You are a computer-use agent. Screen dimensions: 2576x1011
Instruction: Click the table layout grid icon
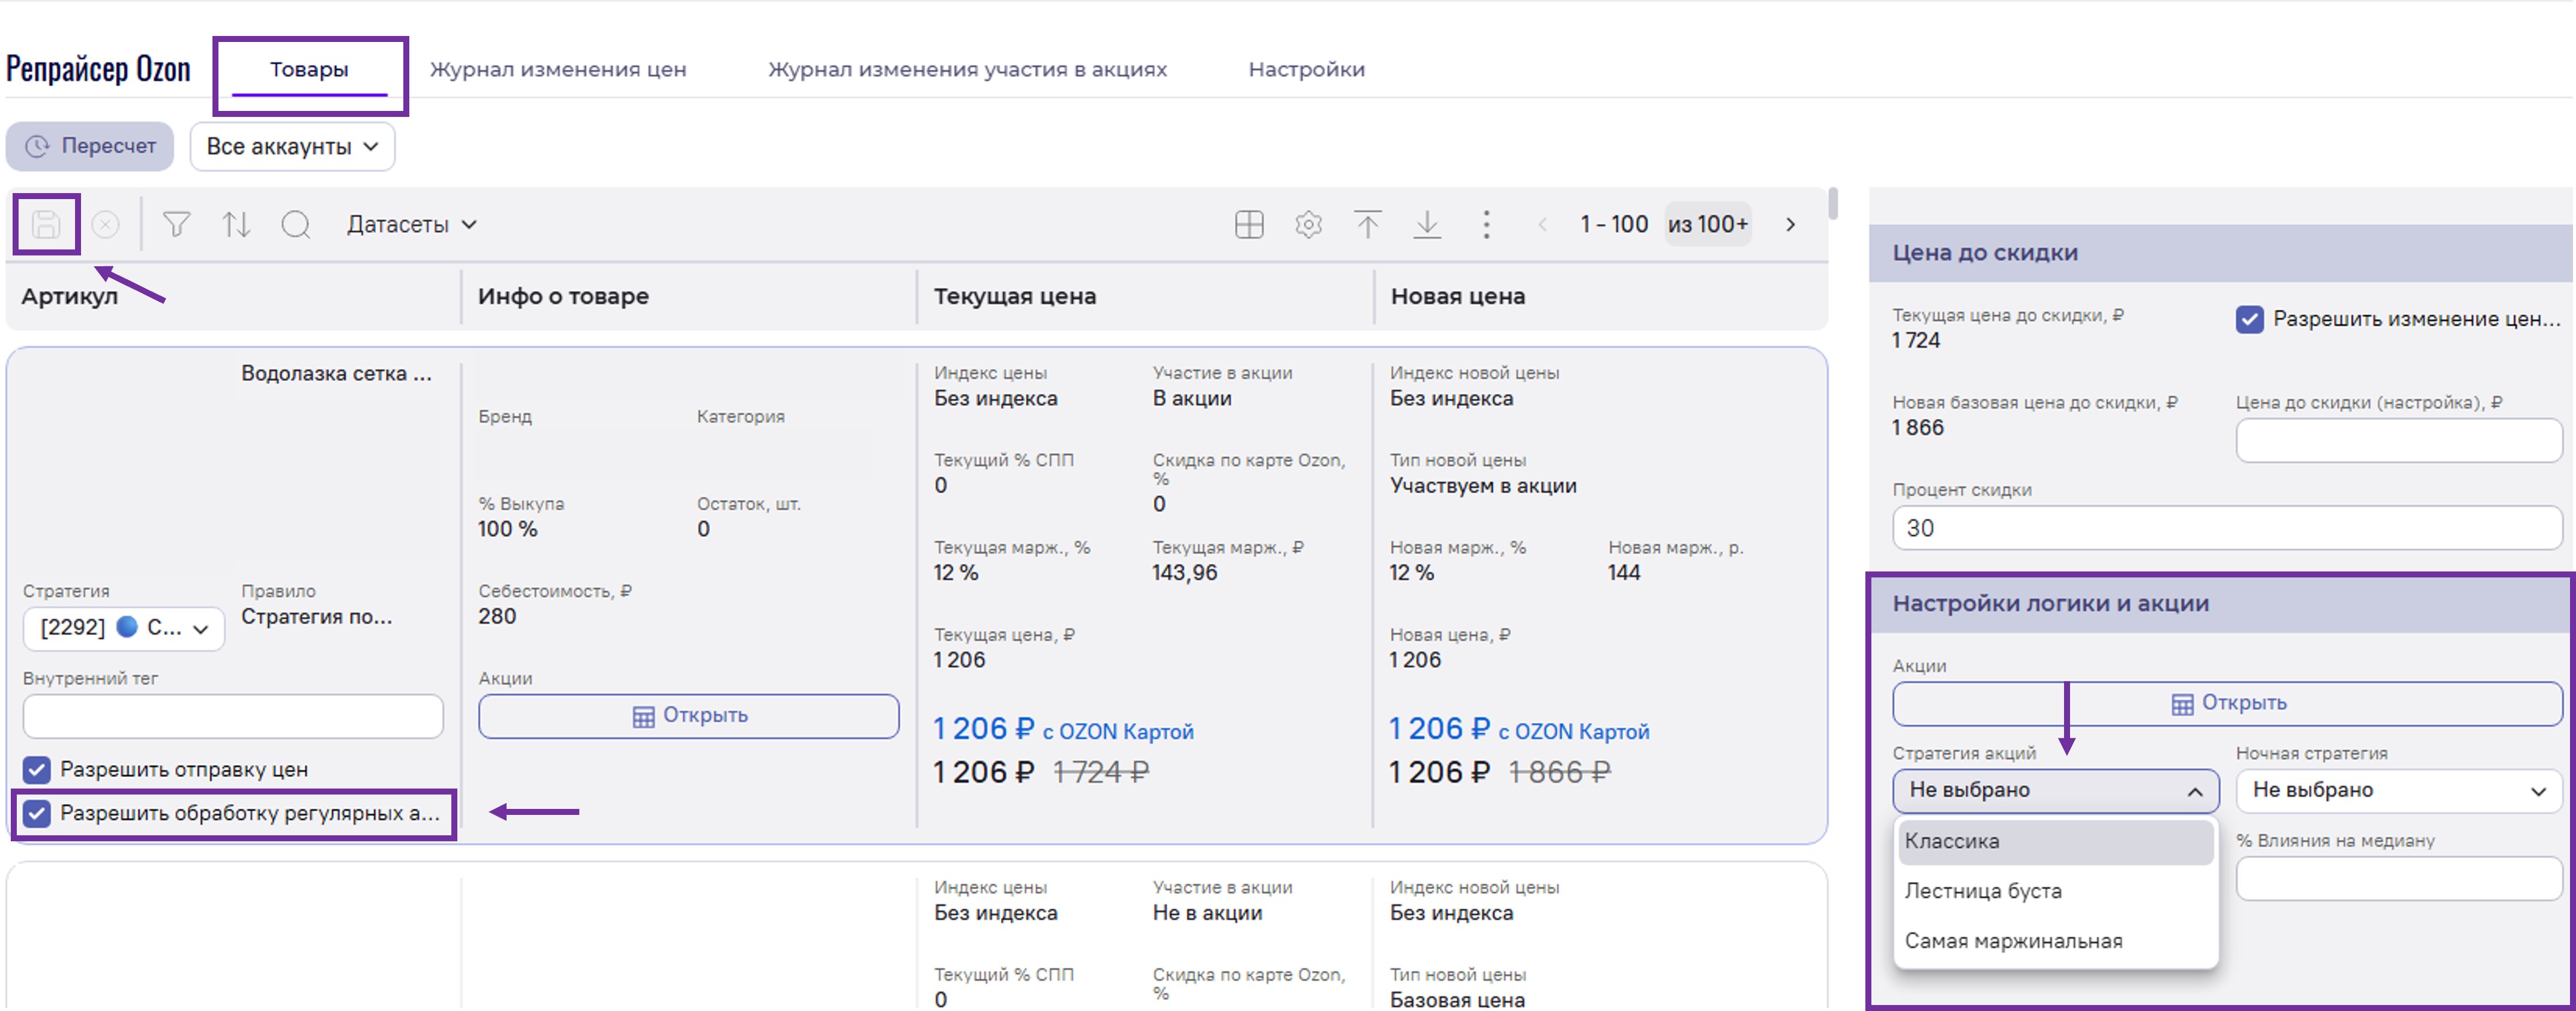(1249, 225)
